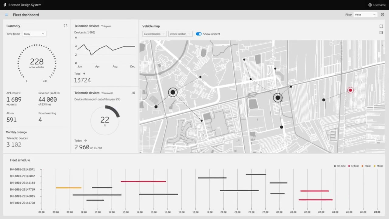Click the user profile icon
The height and width of the screenshot is (219, 389).
[370, 5]
